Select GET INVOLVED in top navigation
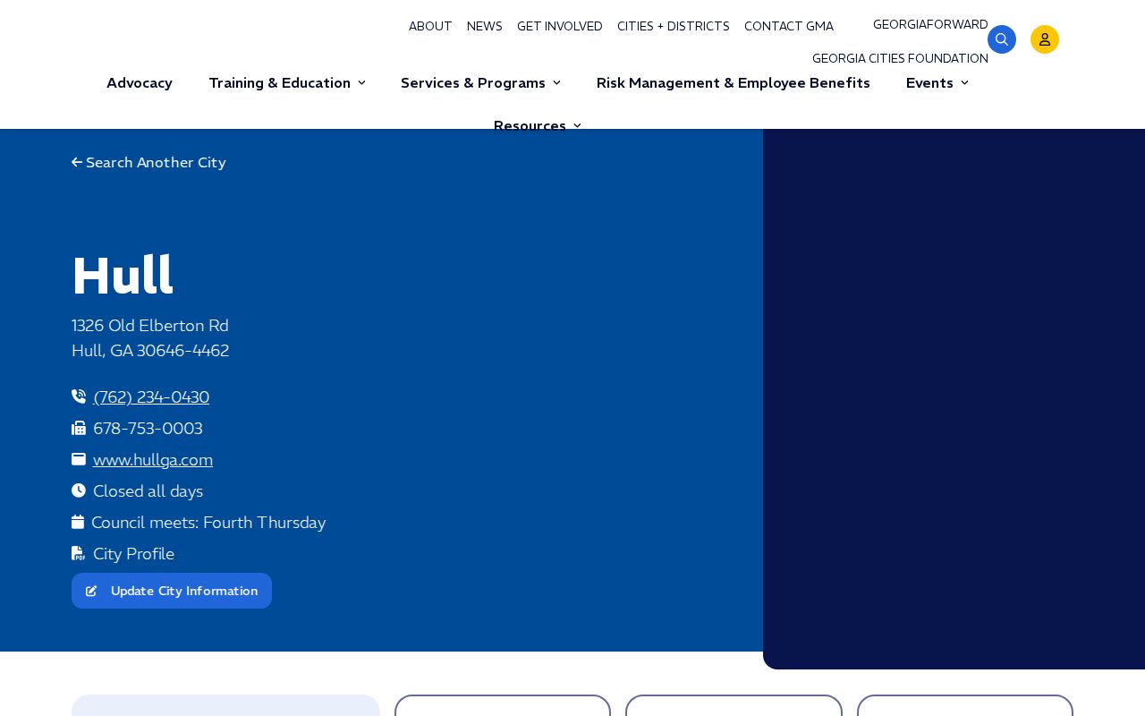The image size is (1145, 716). [560, 27]
